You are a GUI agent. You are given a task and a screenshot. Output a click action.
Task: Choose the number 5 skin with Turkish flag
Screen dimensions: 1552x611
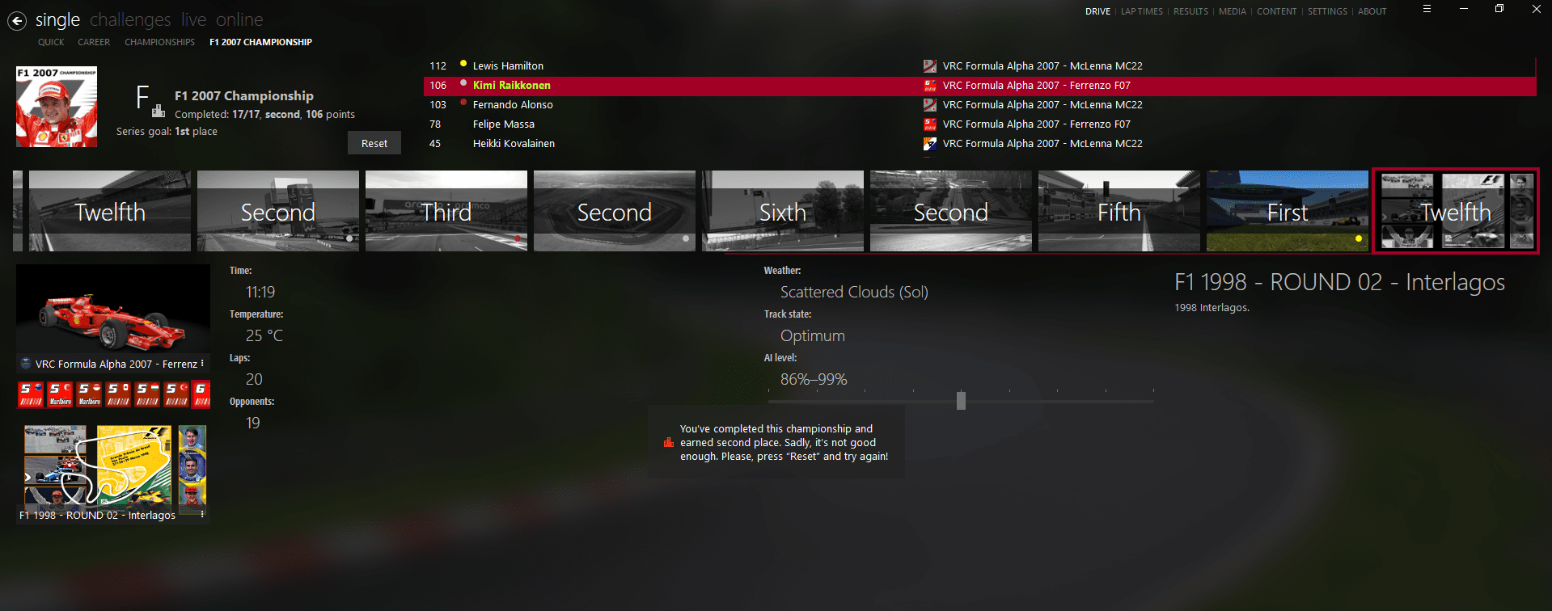click(x=176, y=394)
